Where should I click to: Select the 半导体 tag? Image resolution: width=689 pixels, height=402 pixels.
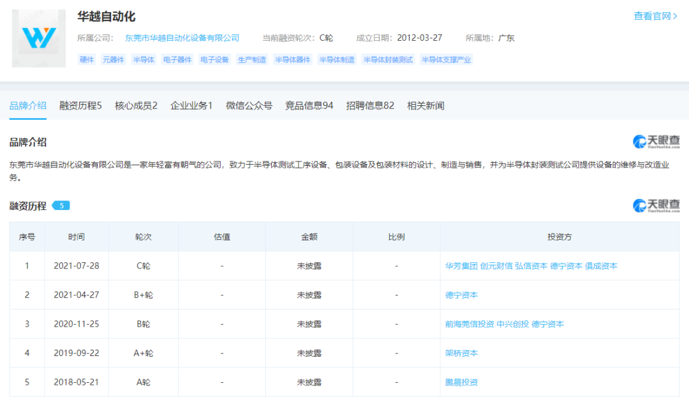(x=144, y=60)
